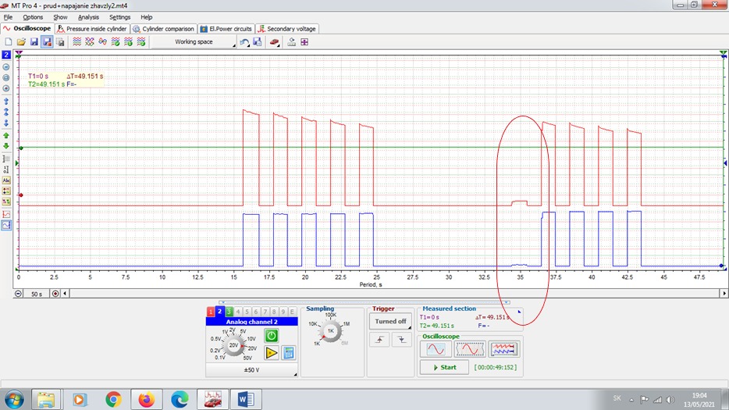Open Word from the Windows taskbar
The image size is (729, 410).
pos(247,400)
